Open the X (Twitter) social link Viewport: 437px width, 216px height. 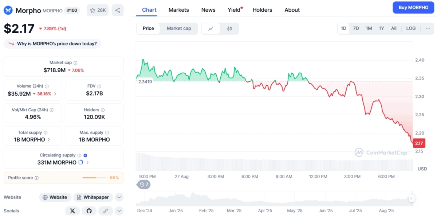pos(72,211)
